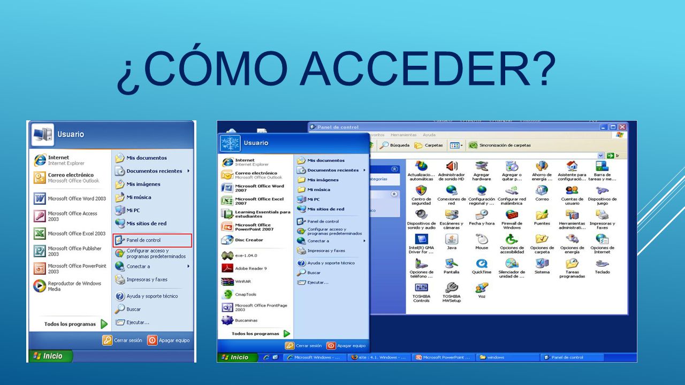Viewport: 685px width, 385px height.
Task: Select the Conexiones de red icon
Action: [x=451, y=195]
